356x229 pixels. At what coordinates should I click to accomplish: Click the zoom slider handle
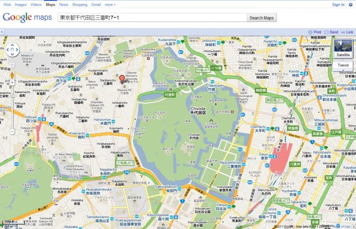point(12,96)
